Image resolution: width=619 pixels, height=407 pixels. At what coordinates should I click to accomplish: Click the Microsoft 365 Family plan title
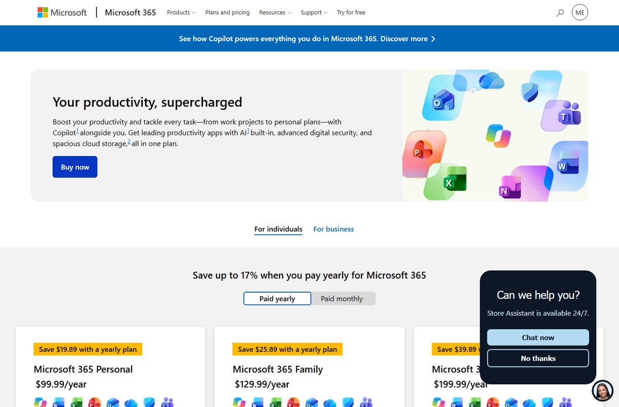(x=278, y=369)
